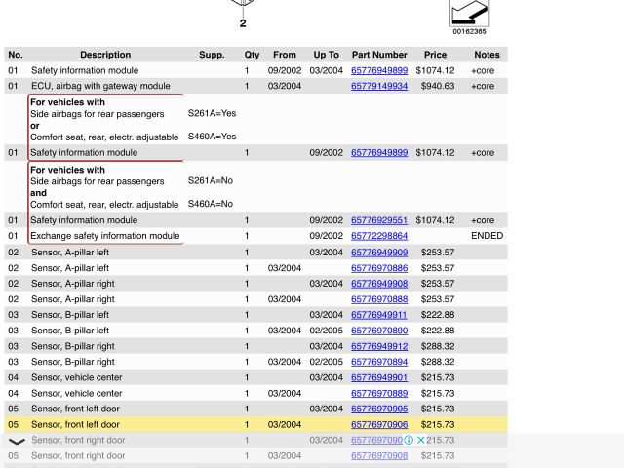The image size is (624, 468).
Task: Collapse the bottom ad with chevron
Action: [17, 442]
